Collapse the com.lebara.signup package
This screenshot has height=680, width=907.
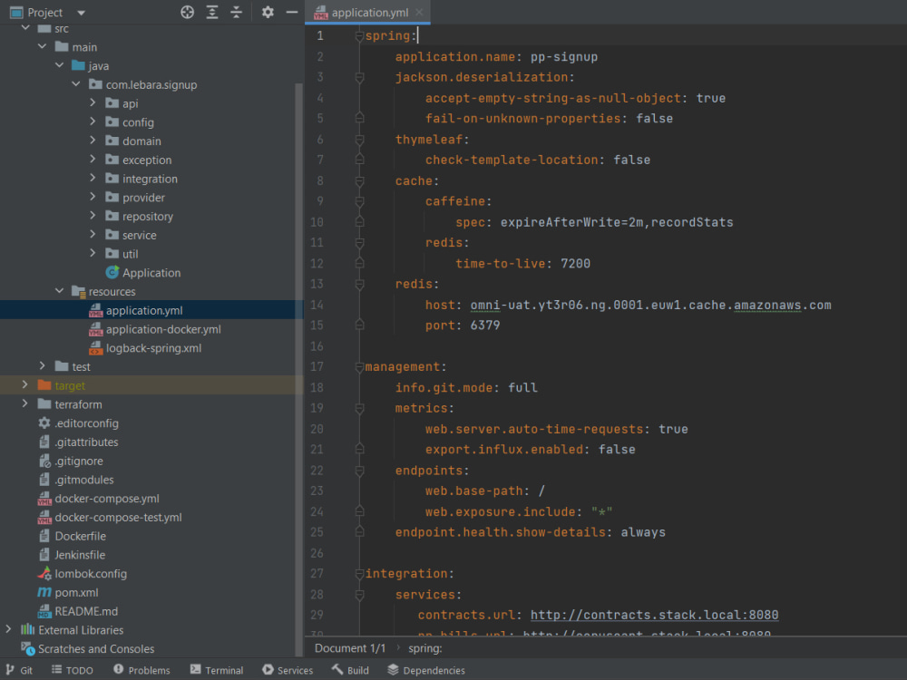coord(76,84)
